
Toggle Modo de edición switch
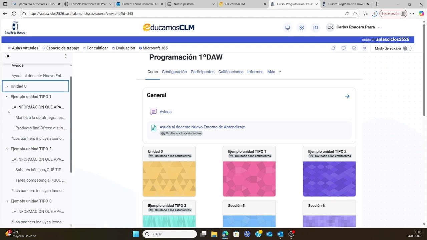tap(407, 48)
